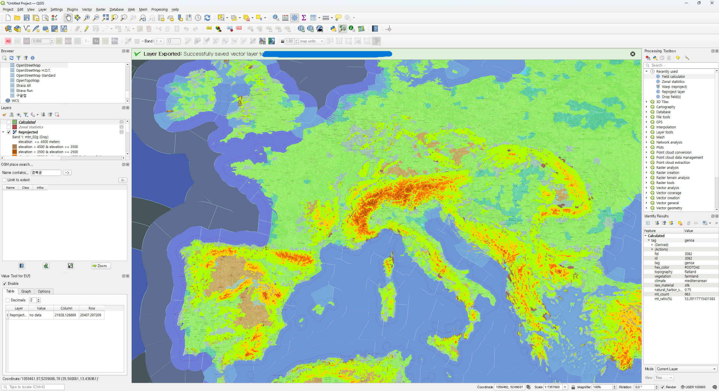Open the Scale dropdown in status bar

(565, 387)
